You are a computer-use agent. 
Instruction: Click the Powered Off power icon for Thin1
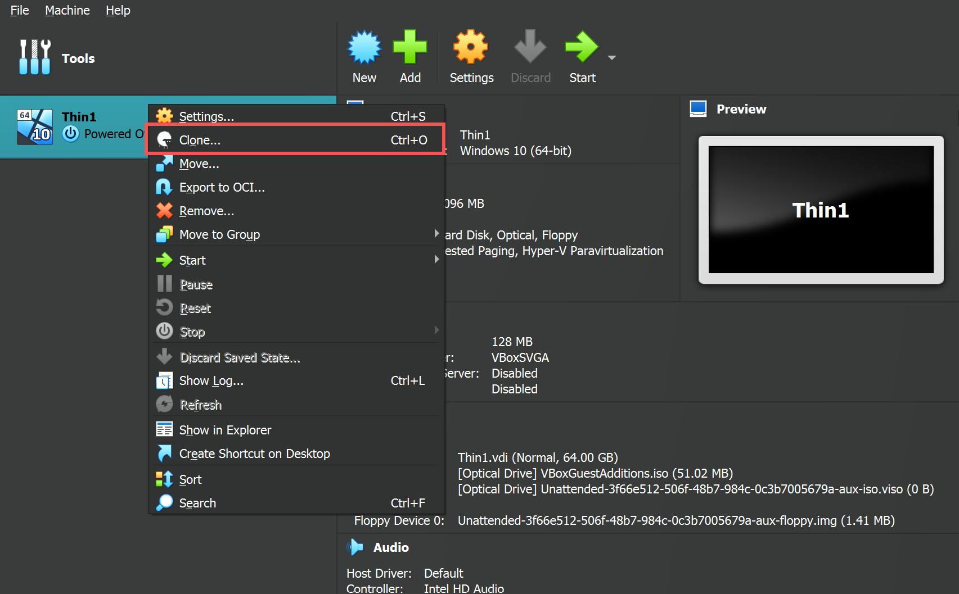pyautogui.click(x=70, y=134)
